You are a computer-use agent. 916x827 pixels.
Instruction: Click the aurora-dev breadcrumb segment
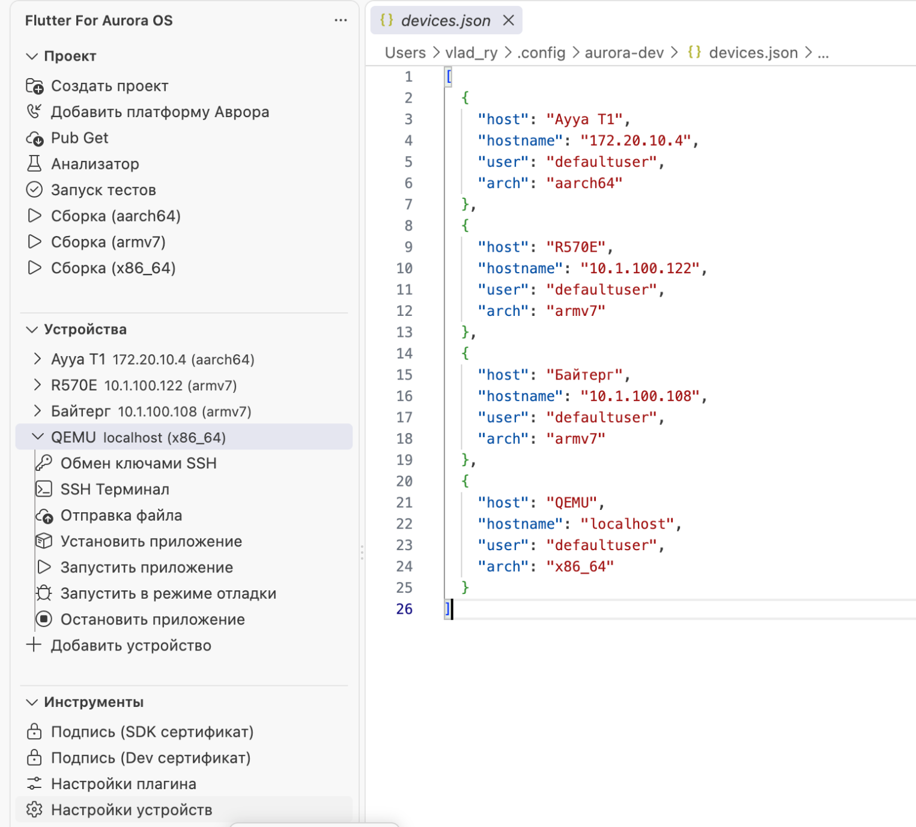tap(624, 53)
